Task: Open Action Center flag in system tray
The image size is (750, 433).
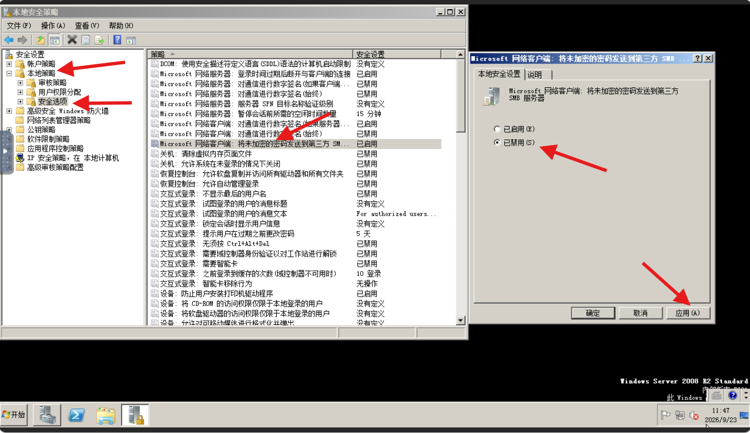Action: 665,415
